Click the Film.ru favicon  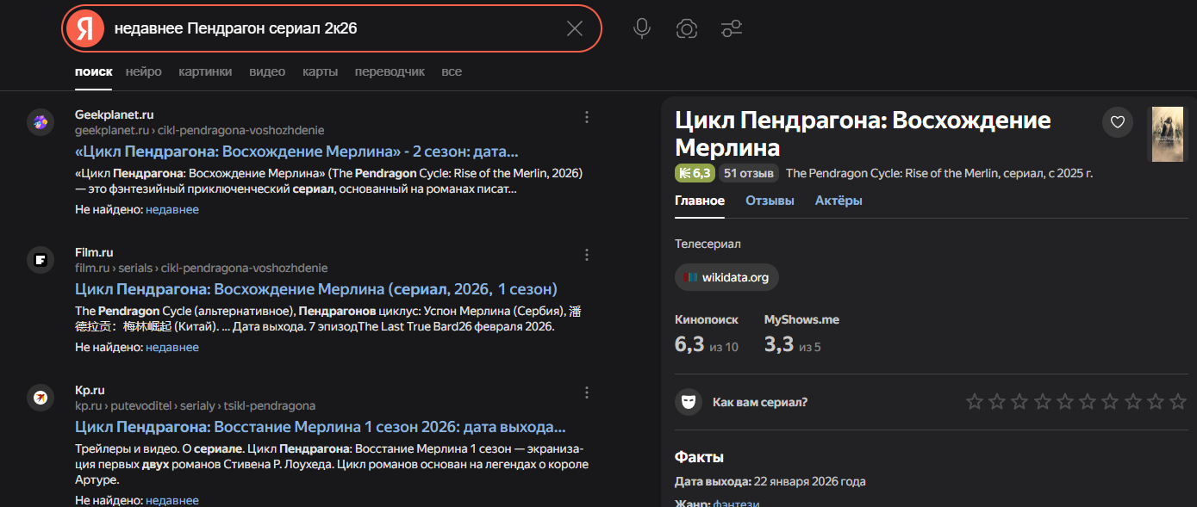[x=41, y=260]
